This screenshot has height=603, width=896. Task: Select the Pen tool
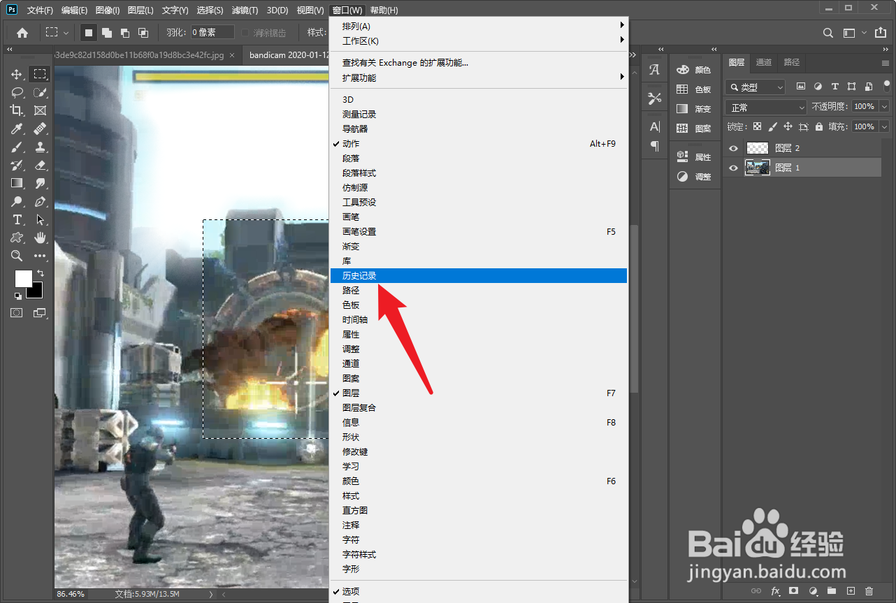point(40,201)
